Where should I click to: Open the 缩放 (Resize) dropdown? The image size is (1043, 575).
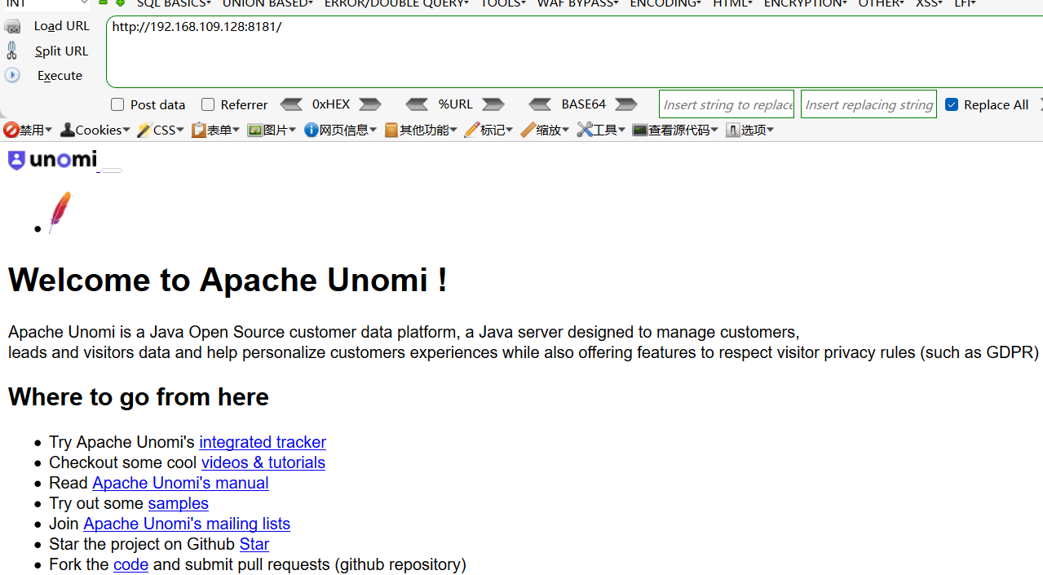(x=545, y=130)
